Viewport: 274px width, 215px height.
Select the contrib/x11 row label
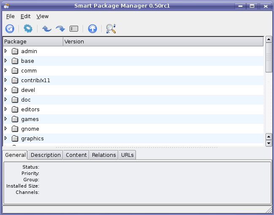point(35,80)
